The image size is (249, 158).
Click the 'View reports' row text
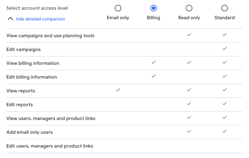point(21,91)
